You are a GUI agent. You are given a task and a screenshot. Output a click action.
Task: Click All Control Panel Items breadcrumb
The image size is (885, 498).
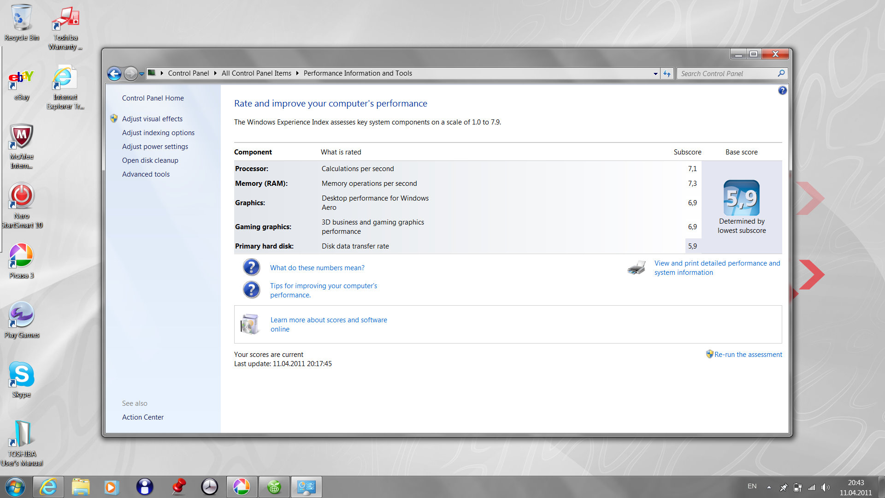[256, 73]
